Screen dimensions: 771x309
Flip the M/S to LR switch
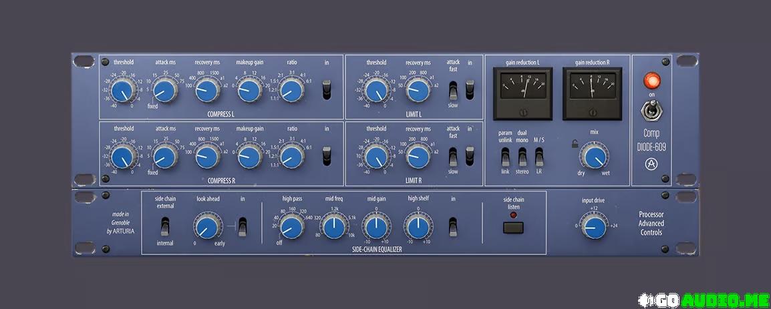point(539,158)
